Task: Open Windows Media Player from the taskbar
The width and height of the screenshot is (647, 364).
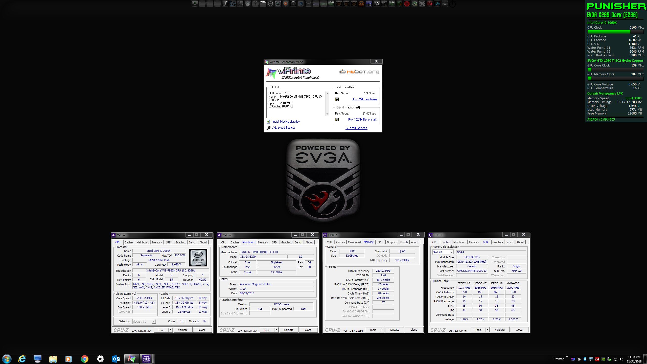Action: (x=68, y=359)
